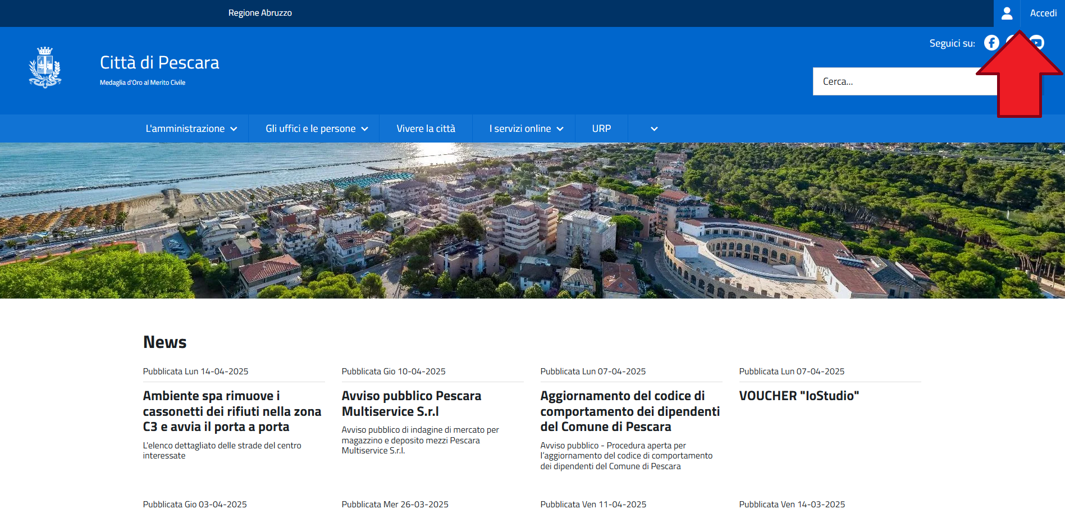Click the 'Medaglia d'Oro al Merito Civile' tagline
The image size is (1065, 509).
[x=143, y=82]
